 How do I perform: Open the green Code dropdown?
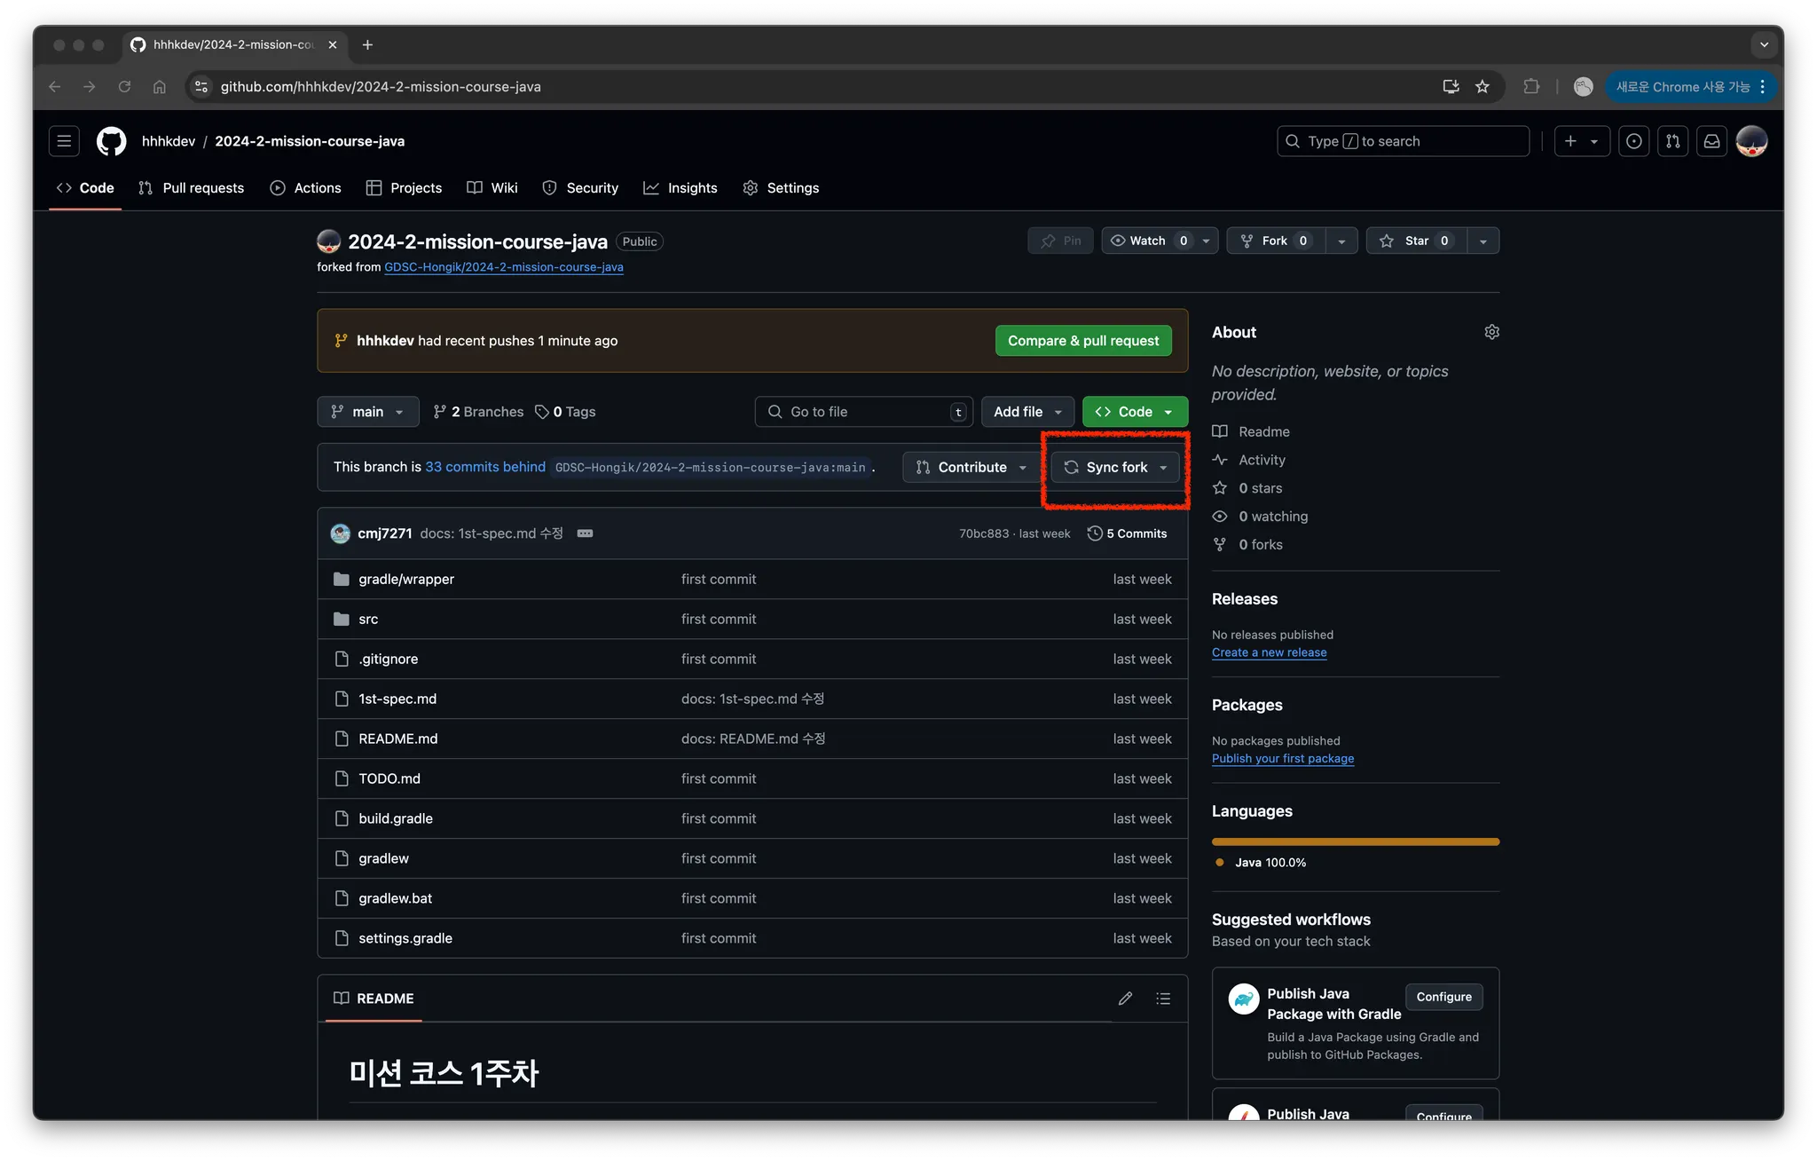coord(1134,412)
